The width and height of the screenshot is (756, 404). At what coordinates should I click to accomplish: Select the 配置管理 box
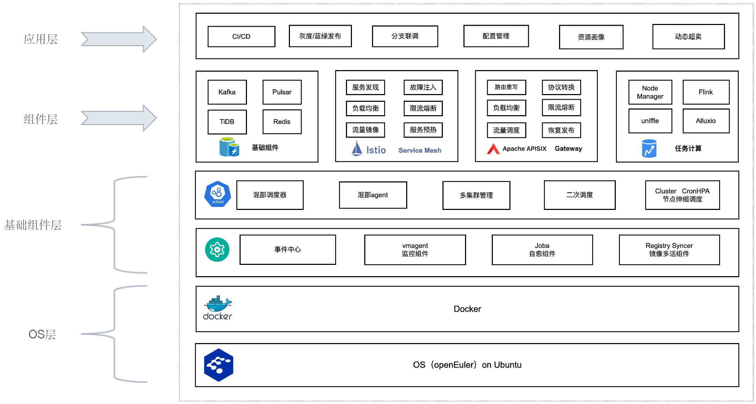click(x=496, y=36)
